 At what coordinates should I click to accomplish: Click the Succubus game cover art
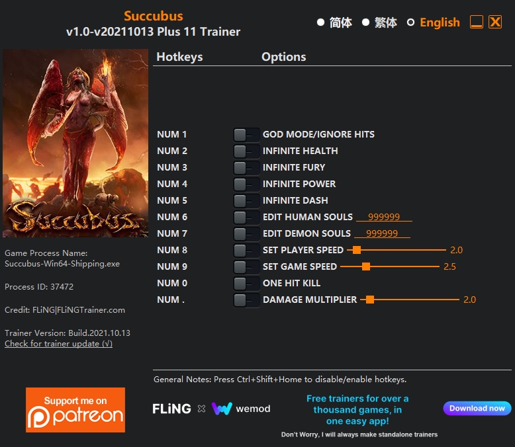click(x=75, y=143)
